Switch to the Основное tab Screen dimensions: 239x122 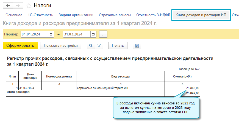pos(14,15)
